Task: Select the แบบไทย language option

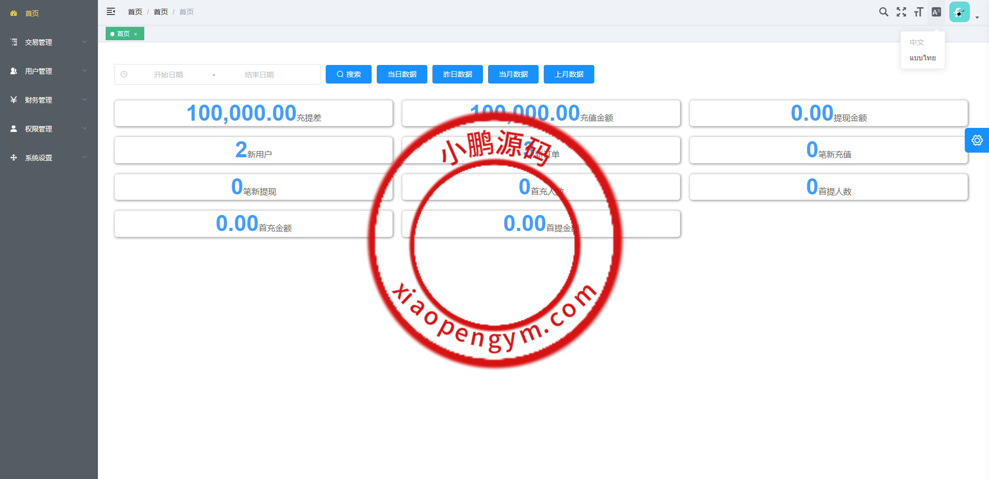Action: [923, 58]
